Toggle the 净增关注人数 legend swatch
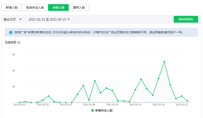This screenshot has height=118, width=203. (x=92, y=110)
